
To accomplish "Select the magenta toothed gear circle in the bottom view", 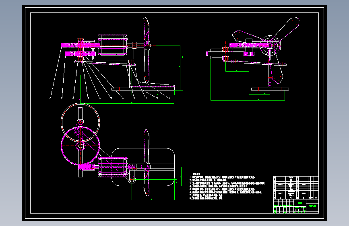I will (81, 146).
